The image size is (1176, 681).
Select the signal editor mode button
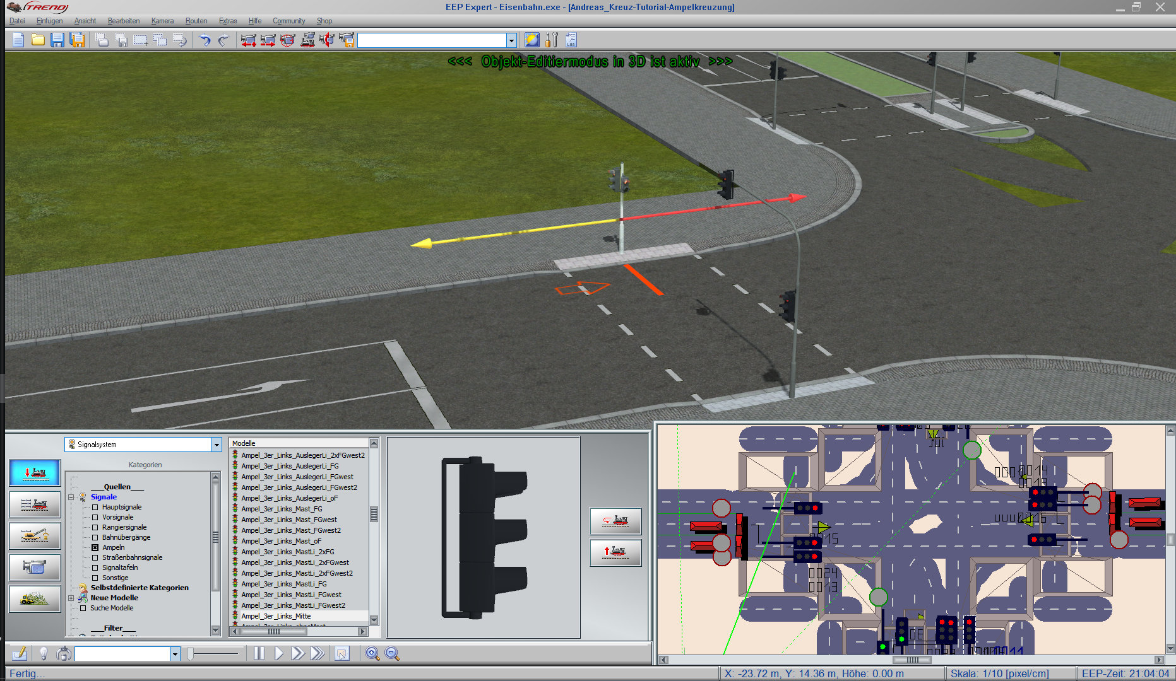pos(35,473)
